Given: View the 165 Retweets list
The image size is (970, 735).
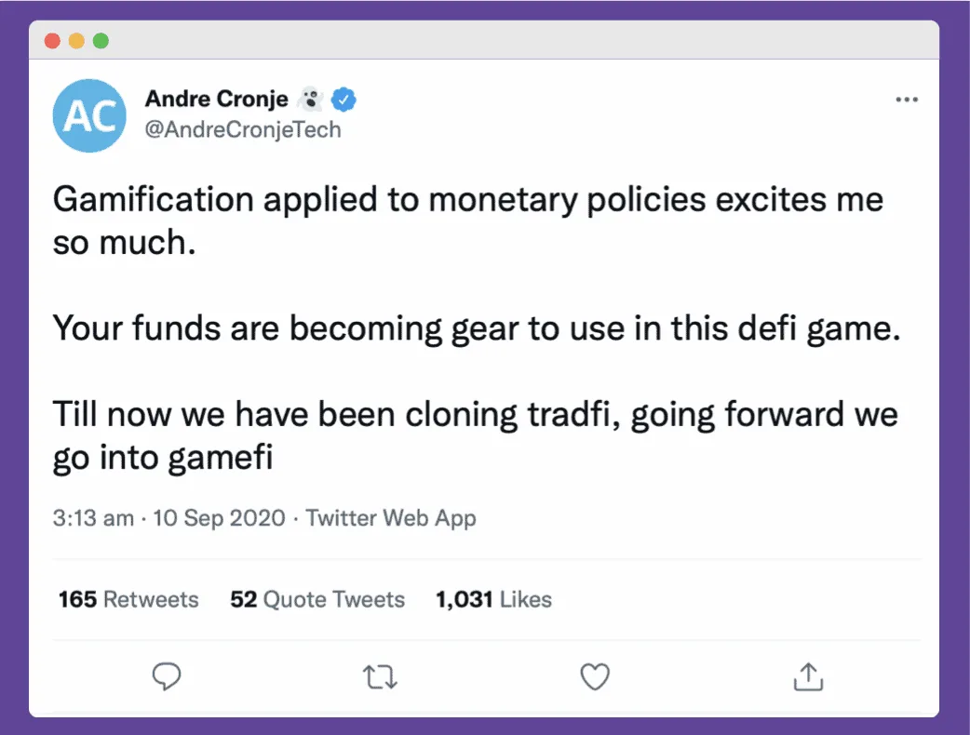Looking at the screenshot, I should (128, 599).
